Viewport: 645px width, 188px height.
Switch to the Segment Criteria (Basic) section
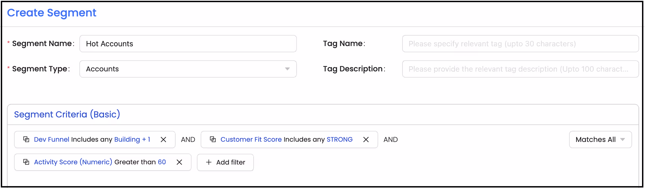67,114
